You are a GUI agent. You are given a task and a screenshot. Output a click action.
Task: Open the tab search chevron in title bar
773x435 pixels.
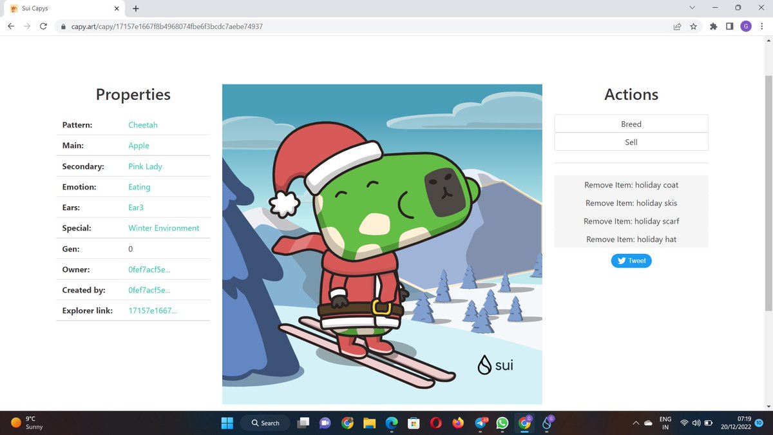pyautogui.click(x=692, y=8)
